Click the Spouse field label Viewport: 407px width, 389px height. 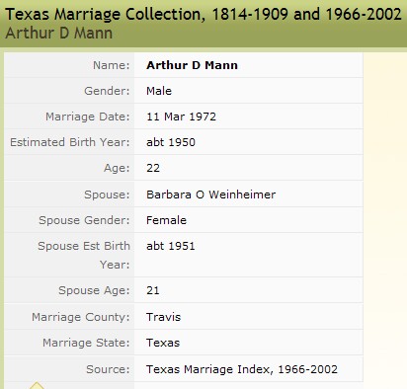coord(107,194)
